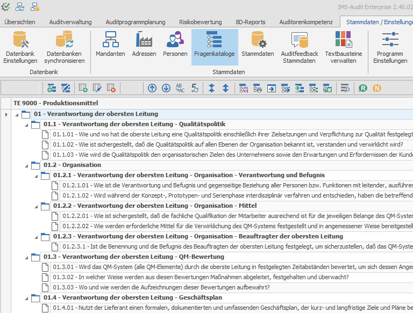The height and width of the screenshot is (313, 413).
Task: Select question 01.1.03 row
Action: (x=232, y=155)
